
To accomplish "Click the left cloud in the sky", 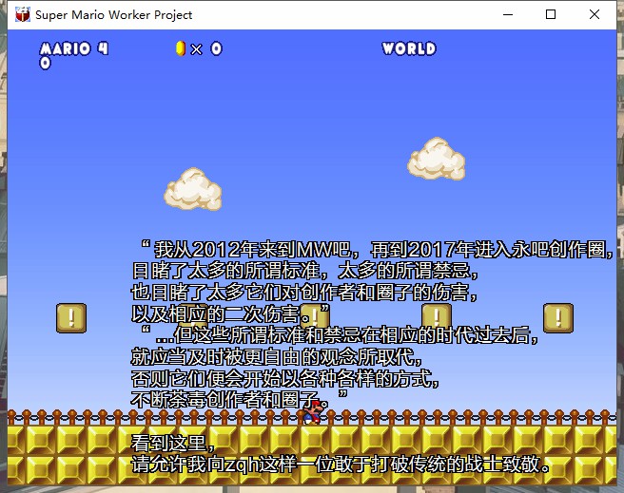I will point(193,189).
